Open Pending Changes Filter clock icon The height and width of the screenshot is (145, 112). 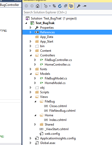(46, 6)
